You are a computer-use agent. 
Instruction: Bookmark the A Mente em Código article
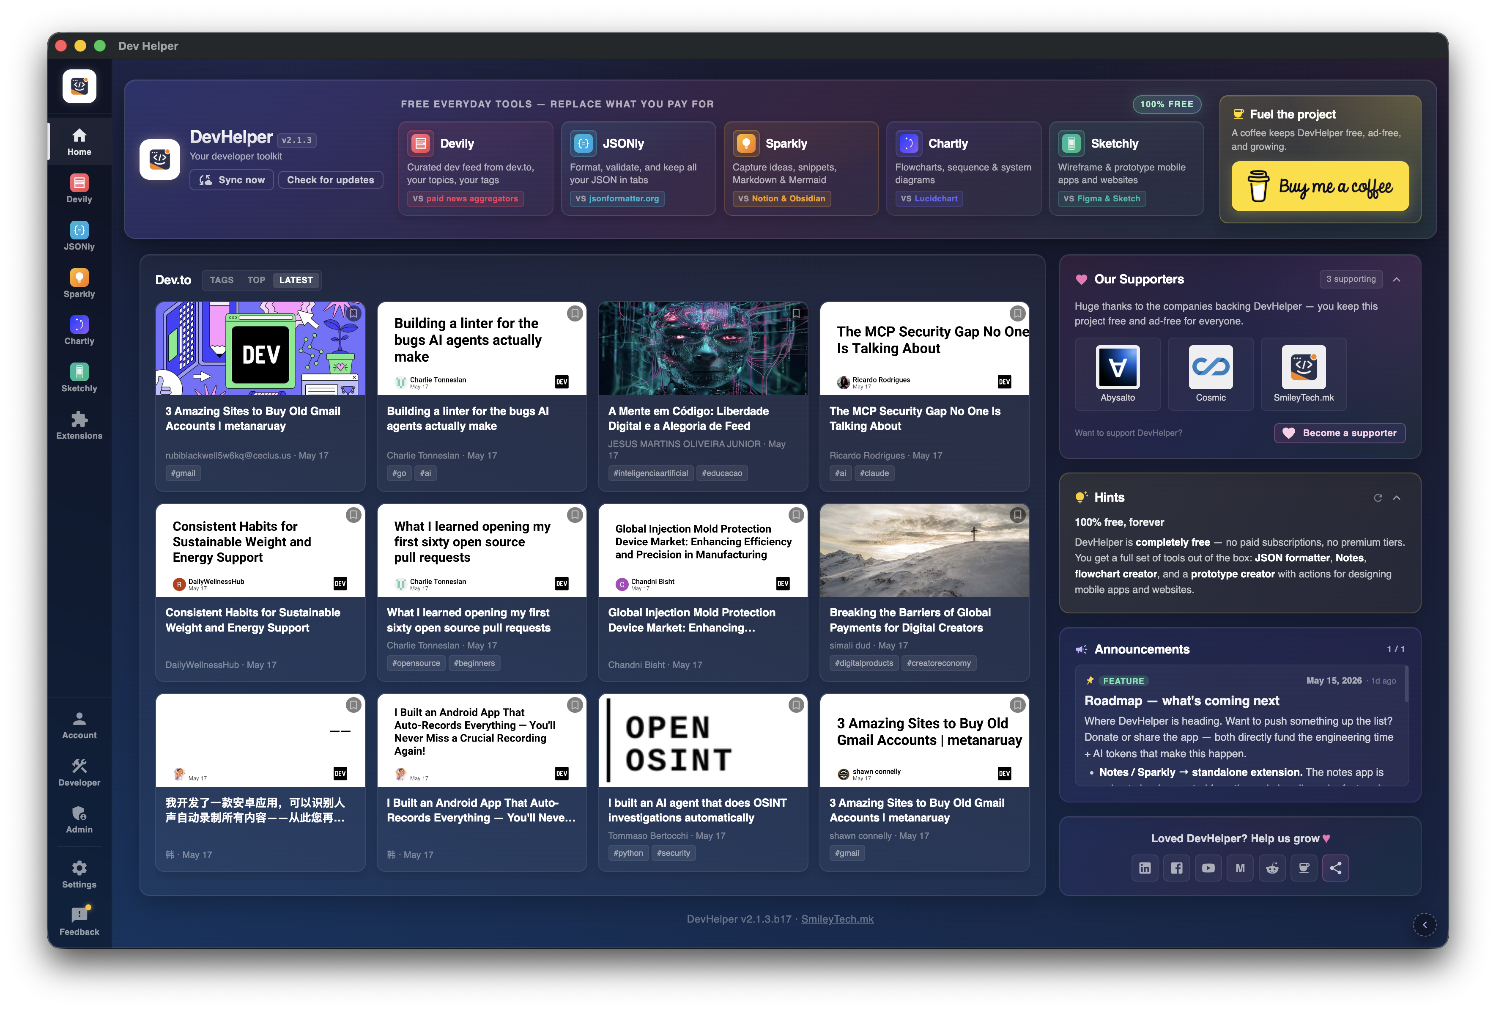point(796,313)
